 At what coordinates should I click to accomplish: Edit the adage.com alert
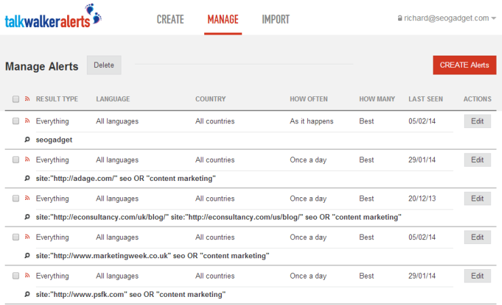tap(478, 160)
